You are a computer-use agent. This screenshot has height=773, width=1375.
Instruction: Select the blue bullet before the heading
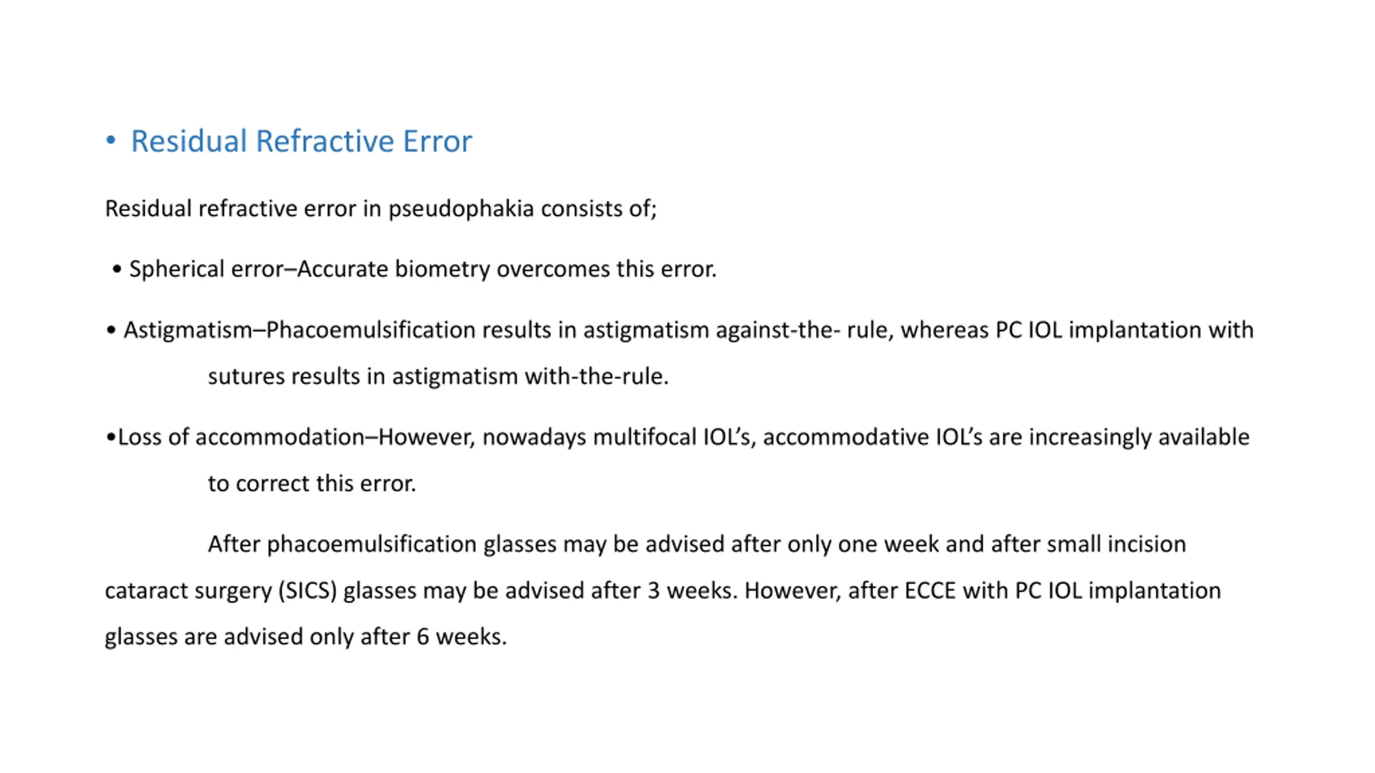coord(111,141)
